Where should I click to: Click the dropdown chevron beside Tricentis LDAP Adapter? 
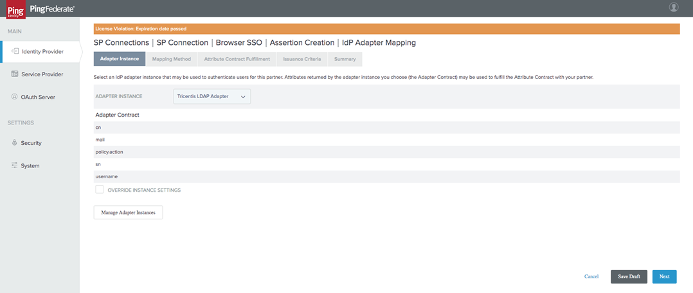243,97
